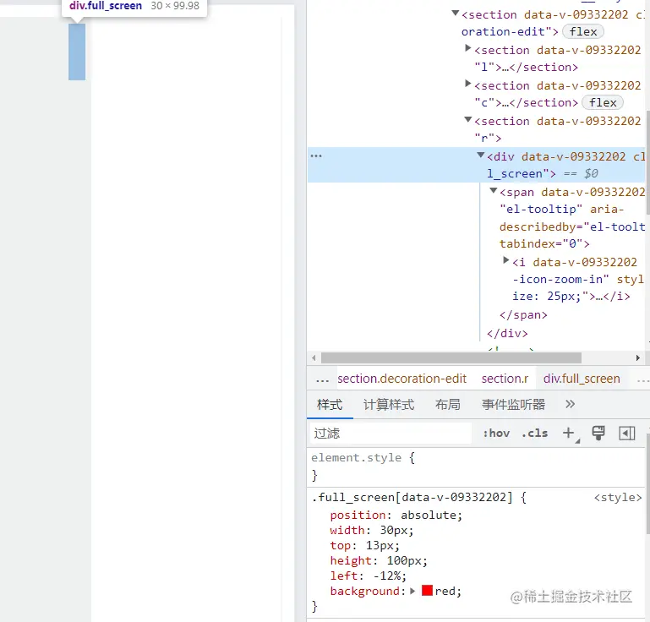Select the closing </div> tag line

coord(507,333)
